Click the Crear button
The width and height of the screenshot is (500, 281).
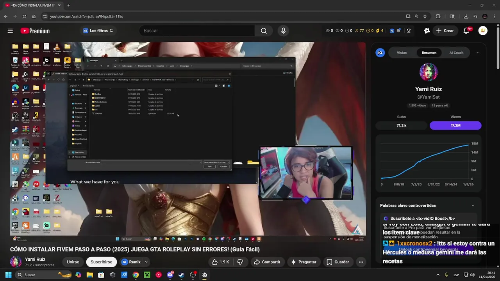(x=445, y=31)
